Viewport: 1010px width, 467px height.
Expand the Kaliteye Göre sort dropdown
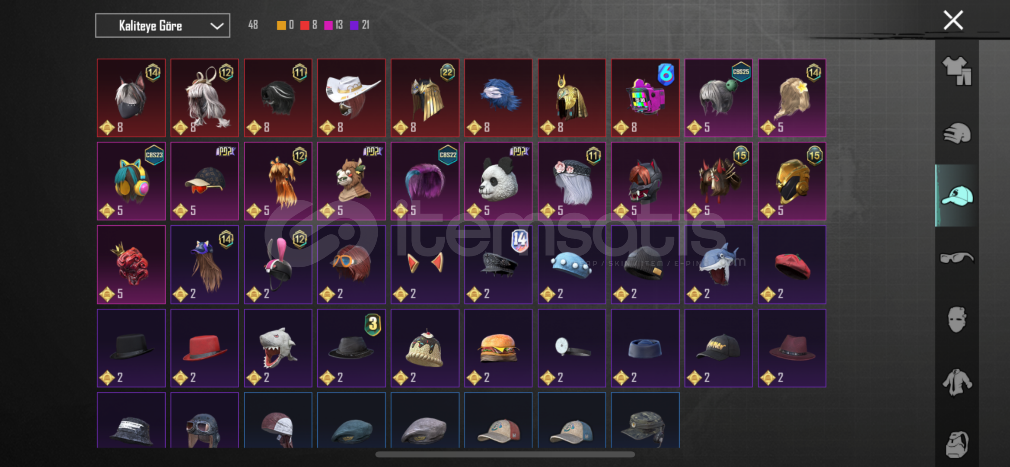[x=162, y=26]
